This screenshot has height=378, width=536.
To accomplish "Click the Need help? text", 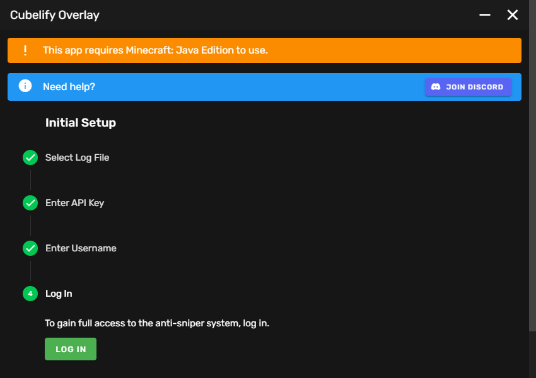I will tap(69, 86).
